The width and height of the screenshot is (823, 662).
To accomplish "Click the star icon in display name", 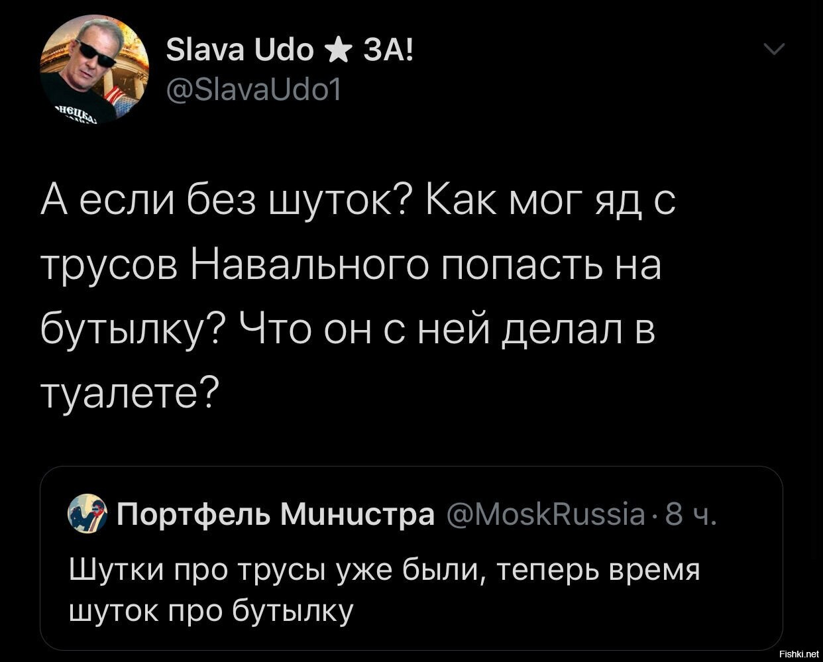I will point(339,50).
